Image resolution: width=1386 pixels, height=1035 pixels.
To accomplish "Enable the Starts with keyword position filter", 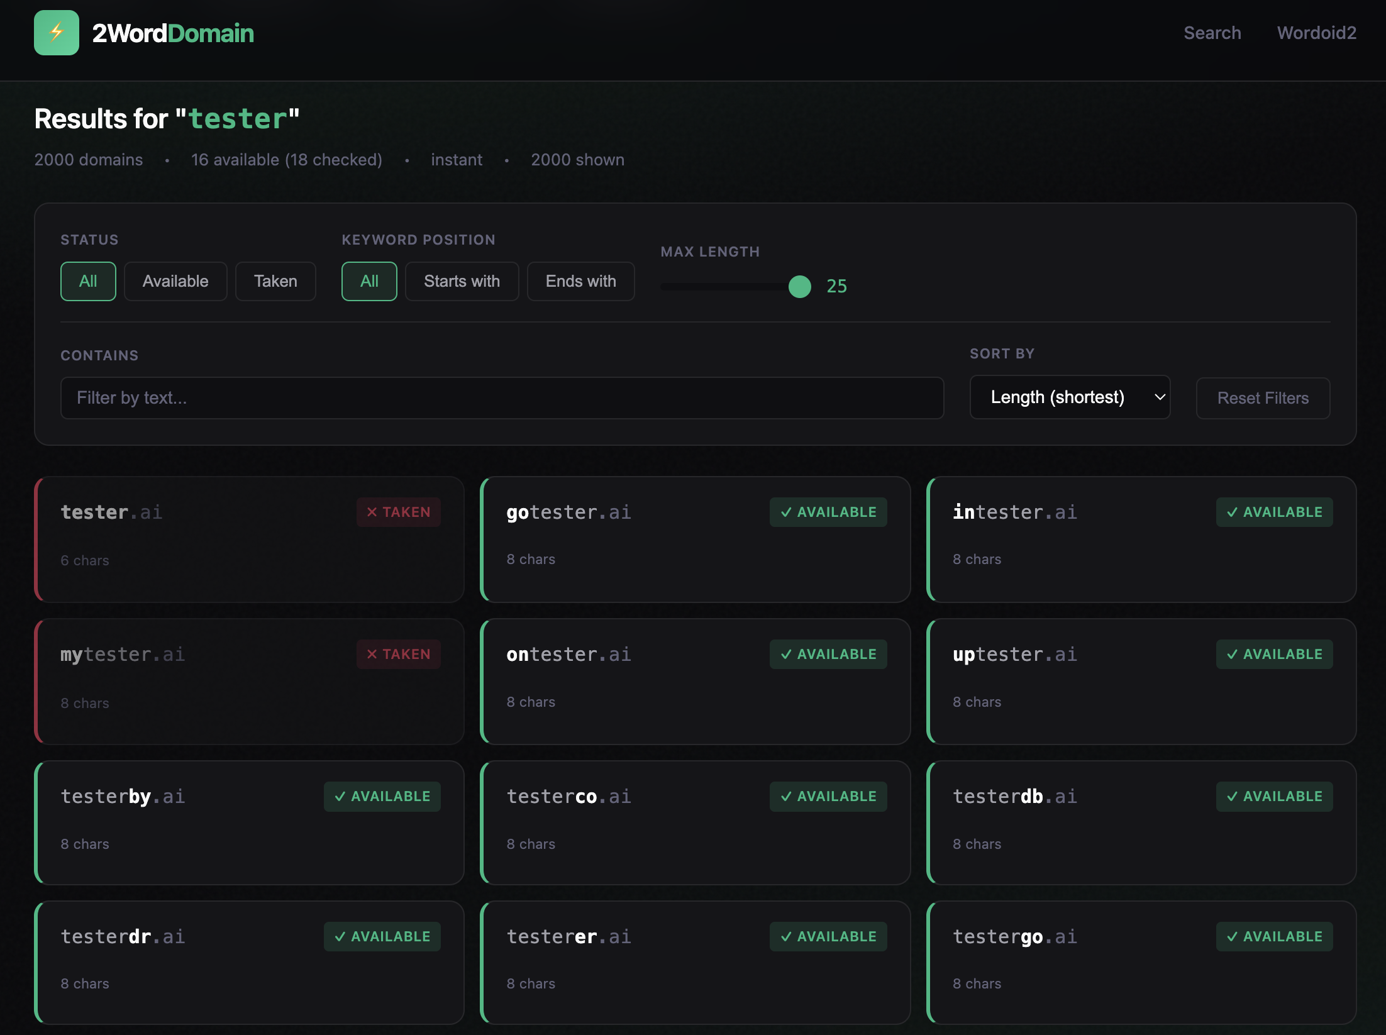I will [x=462, y=281].
